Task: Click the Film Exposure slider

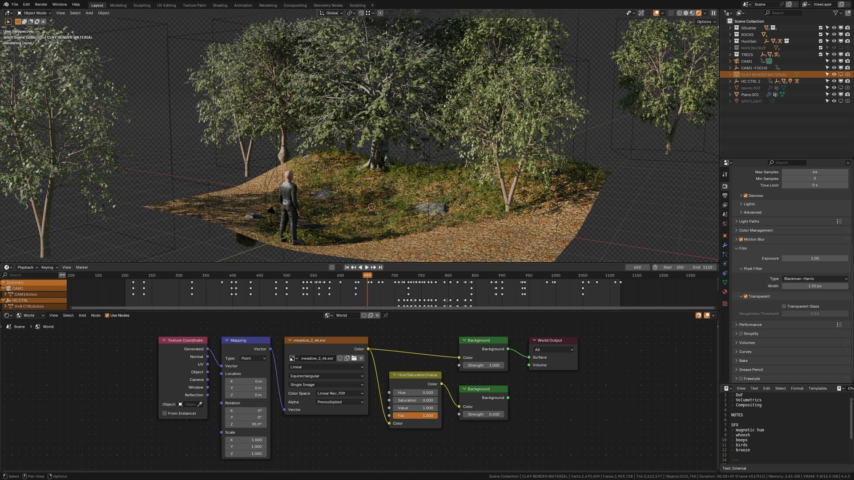Action: pyautogui.click(x=815, y=258)
